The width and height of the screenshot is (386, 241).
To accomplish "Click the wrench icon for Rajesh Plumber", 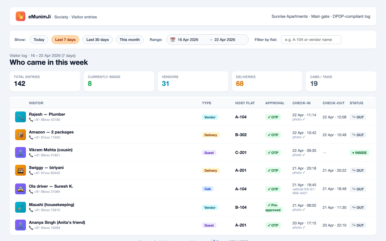I will point(21,117).
